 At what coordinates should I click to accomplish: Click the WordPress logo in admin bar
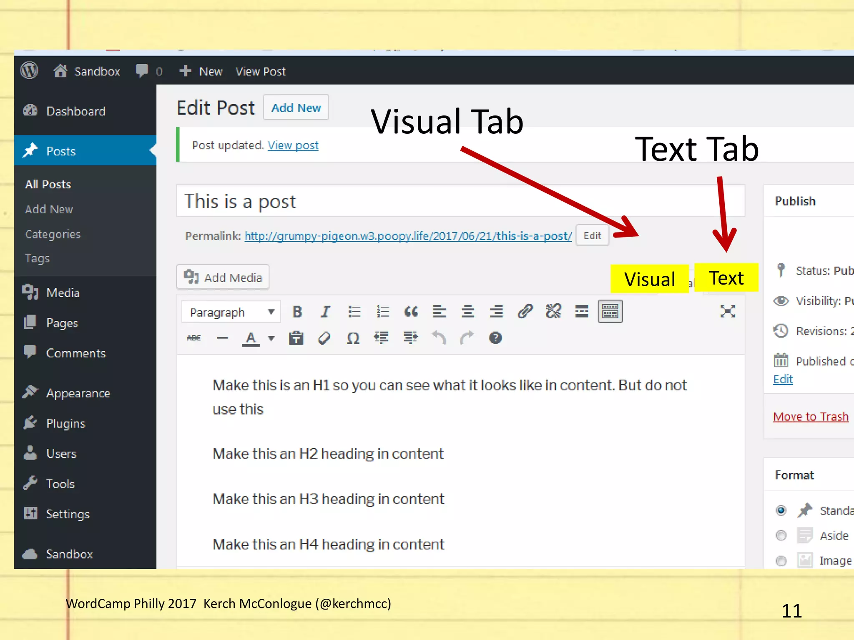click(30, 71)
